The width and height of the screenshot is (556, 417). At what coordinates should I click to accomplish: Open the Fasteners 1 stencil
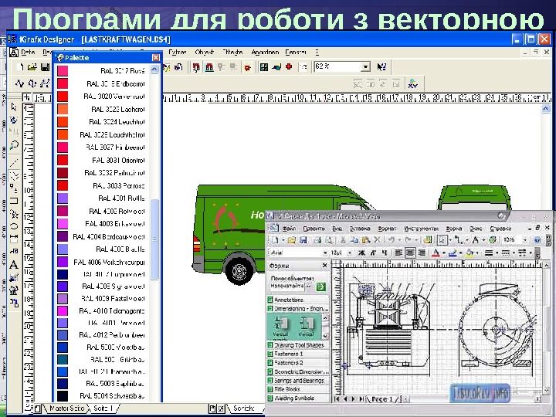coord(297,354)
